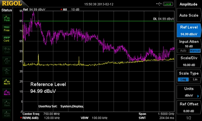
Task: Click the SWP Cont sweep icon
Action: pos(7,39)
